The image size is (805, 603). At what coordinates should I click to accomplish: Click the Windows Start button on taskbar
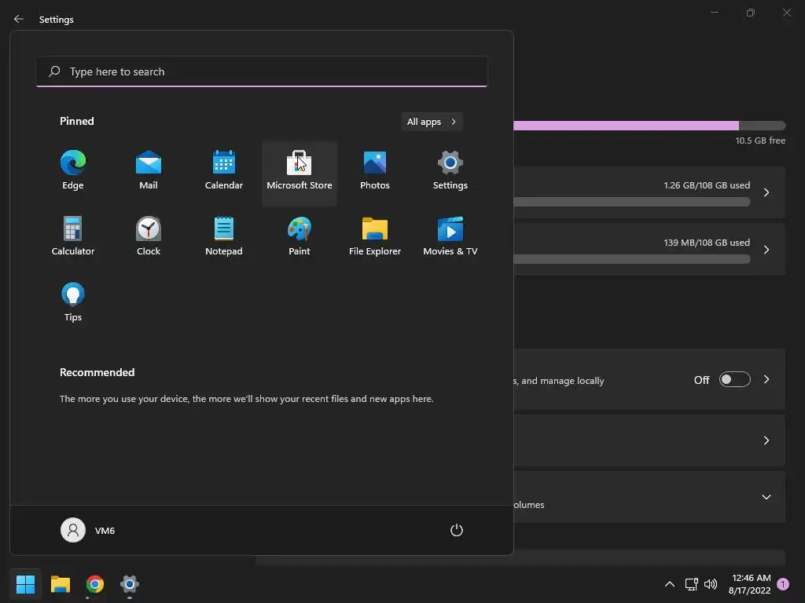(x=25, y=584)
